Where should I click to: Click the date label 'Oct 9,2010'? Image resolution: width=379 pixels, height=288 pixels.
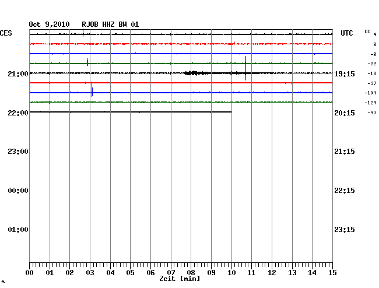(x=49, y=24)
